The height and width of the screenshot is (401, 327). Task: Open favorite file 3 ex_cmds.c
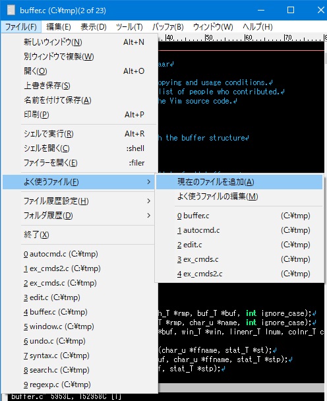[239, 259]
